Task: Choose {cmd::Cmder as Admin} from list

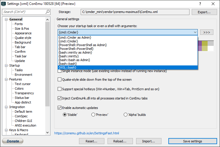Action: (128, 37)
